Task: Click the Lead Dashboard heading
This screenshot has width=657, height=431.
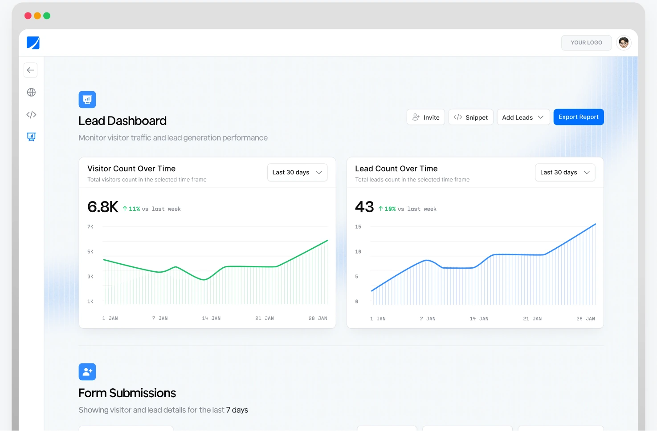Action: 122,121
